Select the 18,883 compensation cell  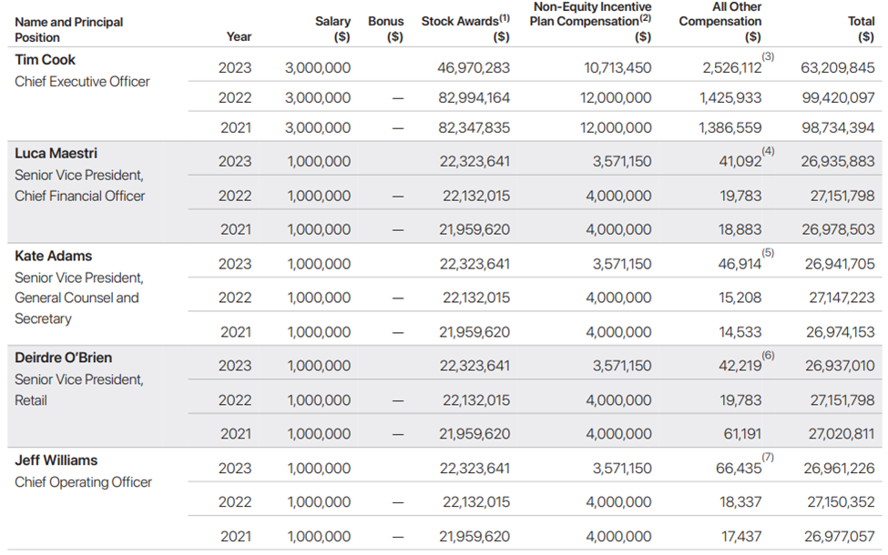click(x=740, y=229)
